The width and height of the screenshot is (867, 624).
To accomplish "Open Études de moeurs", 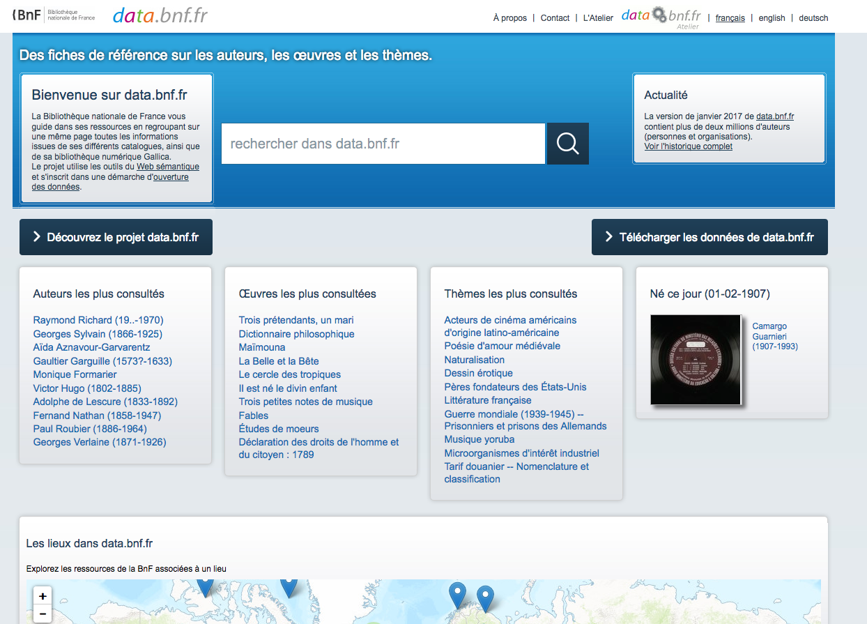I will (279, 429).
